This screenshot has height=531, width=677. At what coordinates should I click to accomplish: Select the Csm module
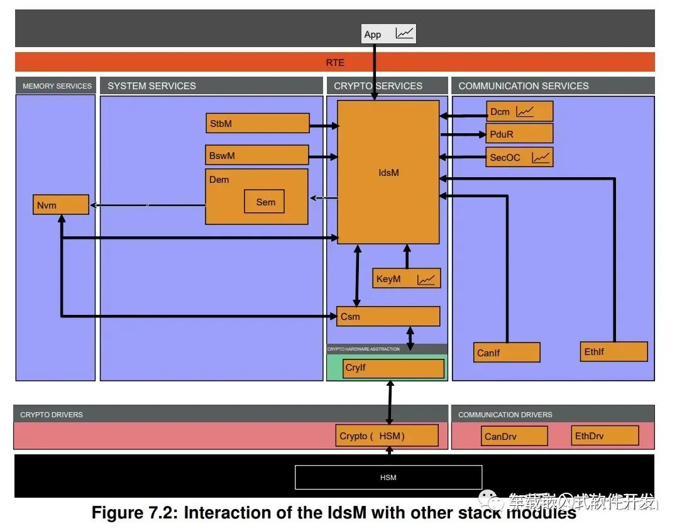click(x=388, y=316)
